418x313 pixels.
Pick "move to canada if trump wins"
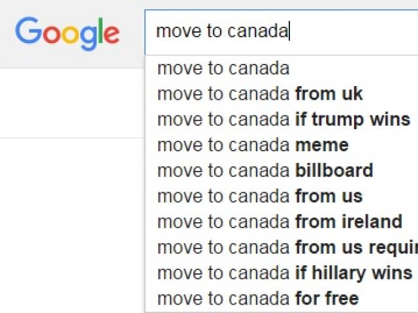(283, 119)
